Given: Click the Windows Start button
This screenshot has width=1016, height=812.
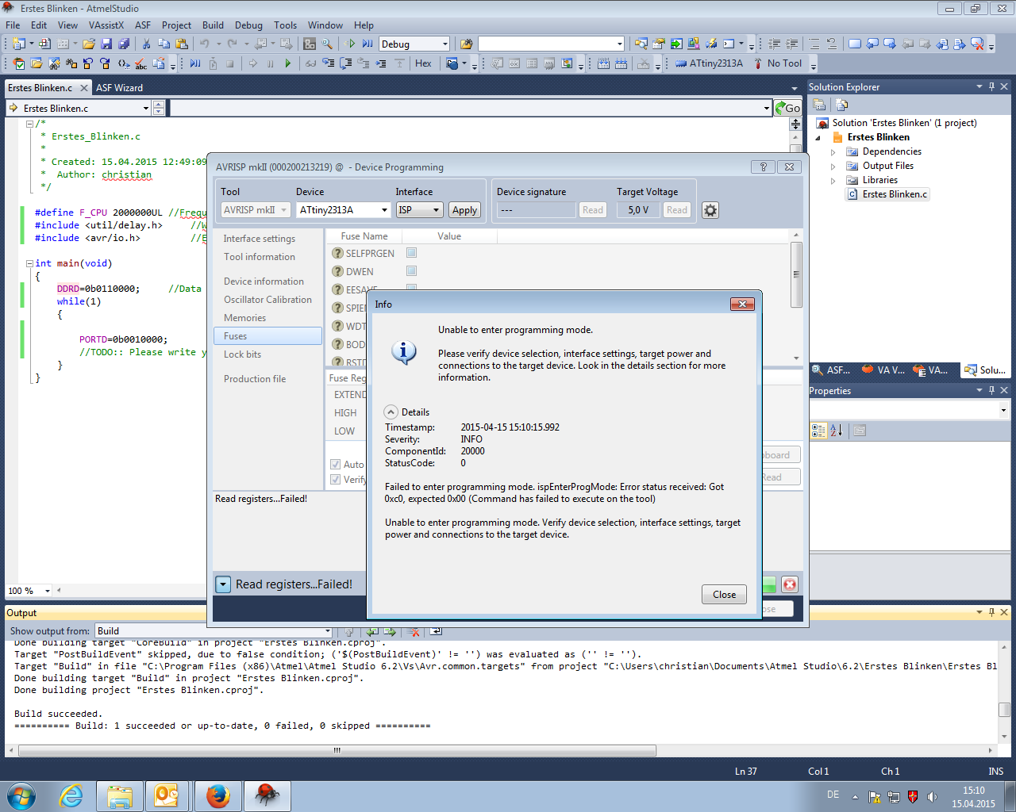Looking at the screenshot, I should 21,795.
